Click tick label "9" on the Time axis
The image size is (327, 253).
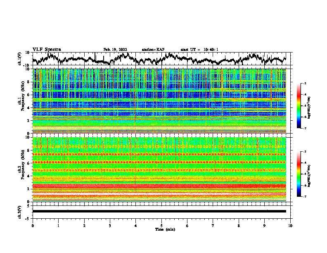pos(264,226)
